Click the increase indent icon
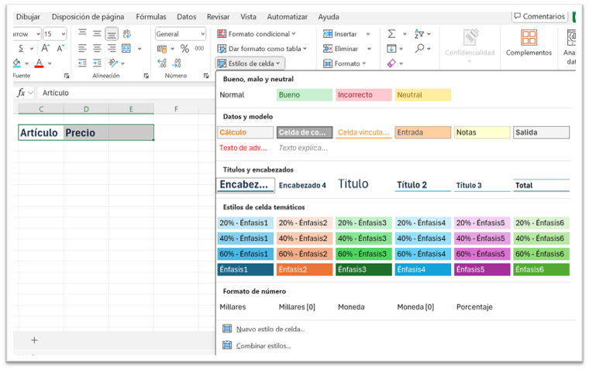 coord(97,63)
